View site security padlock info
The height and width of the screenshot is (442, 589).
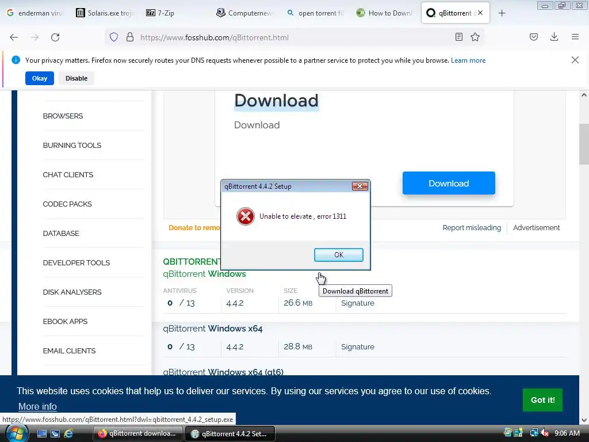pos(130,37)
